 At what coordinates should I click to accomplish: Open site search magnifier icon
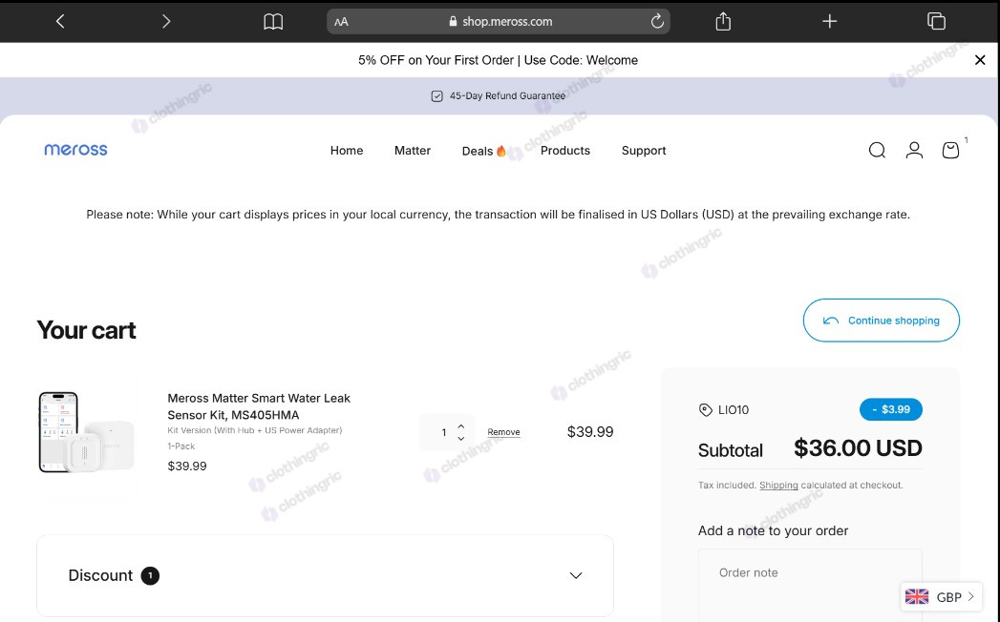[x=877, y=150]
